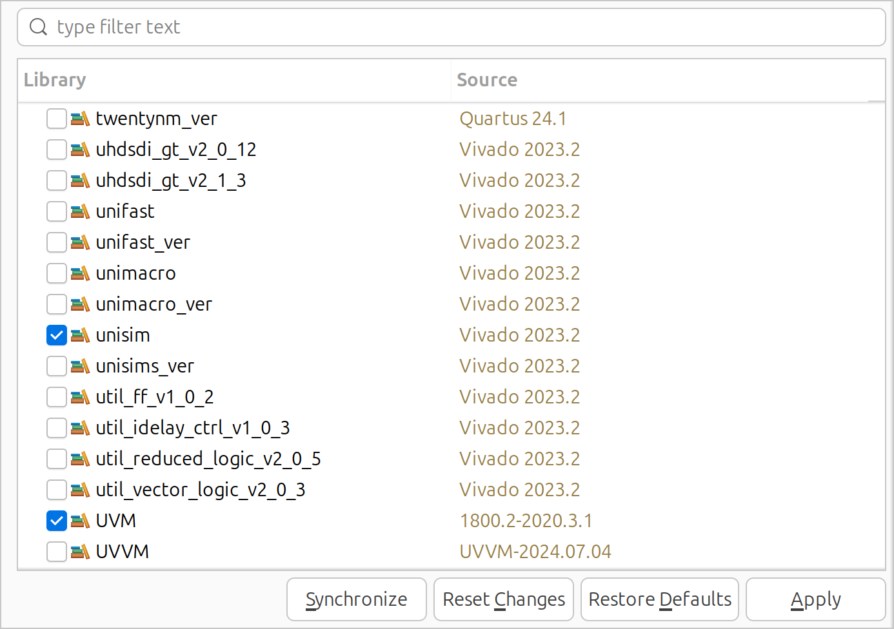
Task: Click Vivado 2023.2 source of unisim row
Action: (520, 335)
